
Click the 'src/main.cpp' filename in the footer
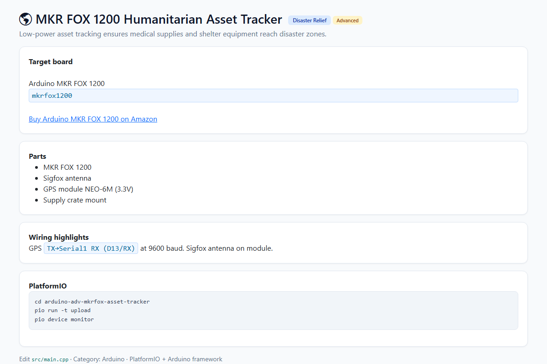point(50,359)
